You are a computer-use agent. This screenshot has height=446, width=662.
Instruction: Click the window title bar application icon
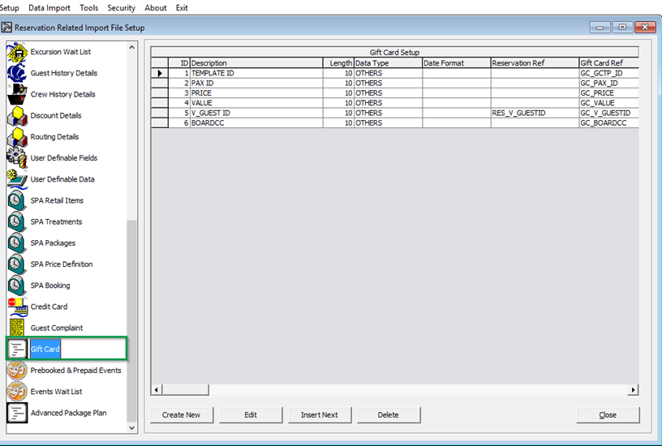point(6,28)
